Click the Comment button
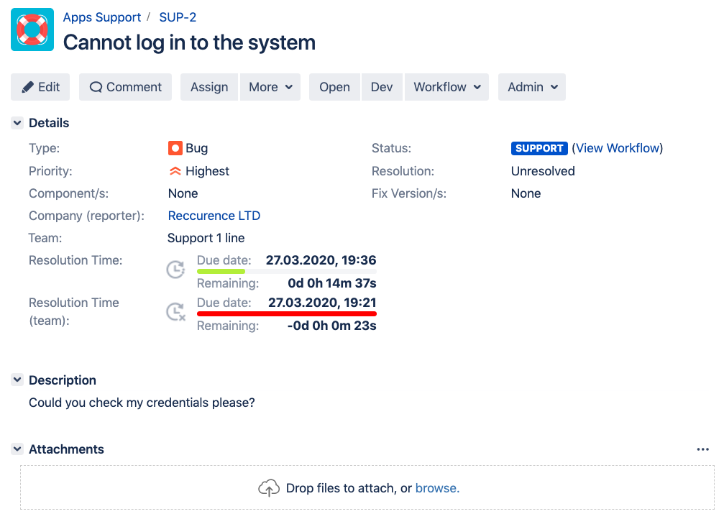724x514 pixels. [125, 87]
